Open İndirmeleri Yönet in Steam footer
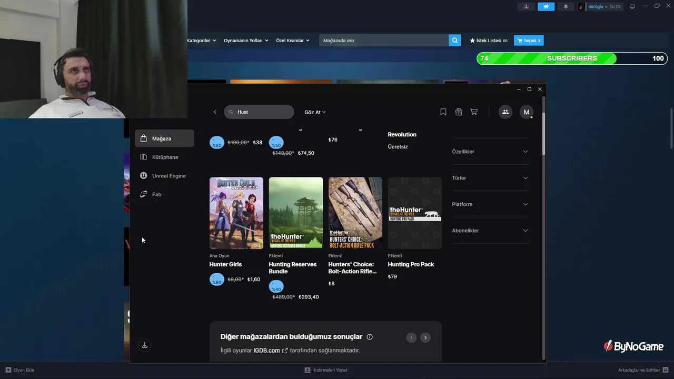The width and height of the screenshot is (674, 379). coord(326,370)
